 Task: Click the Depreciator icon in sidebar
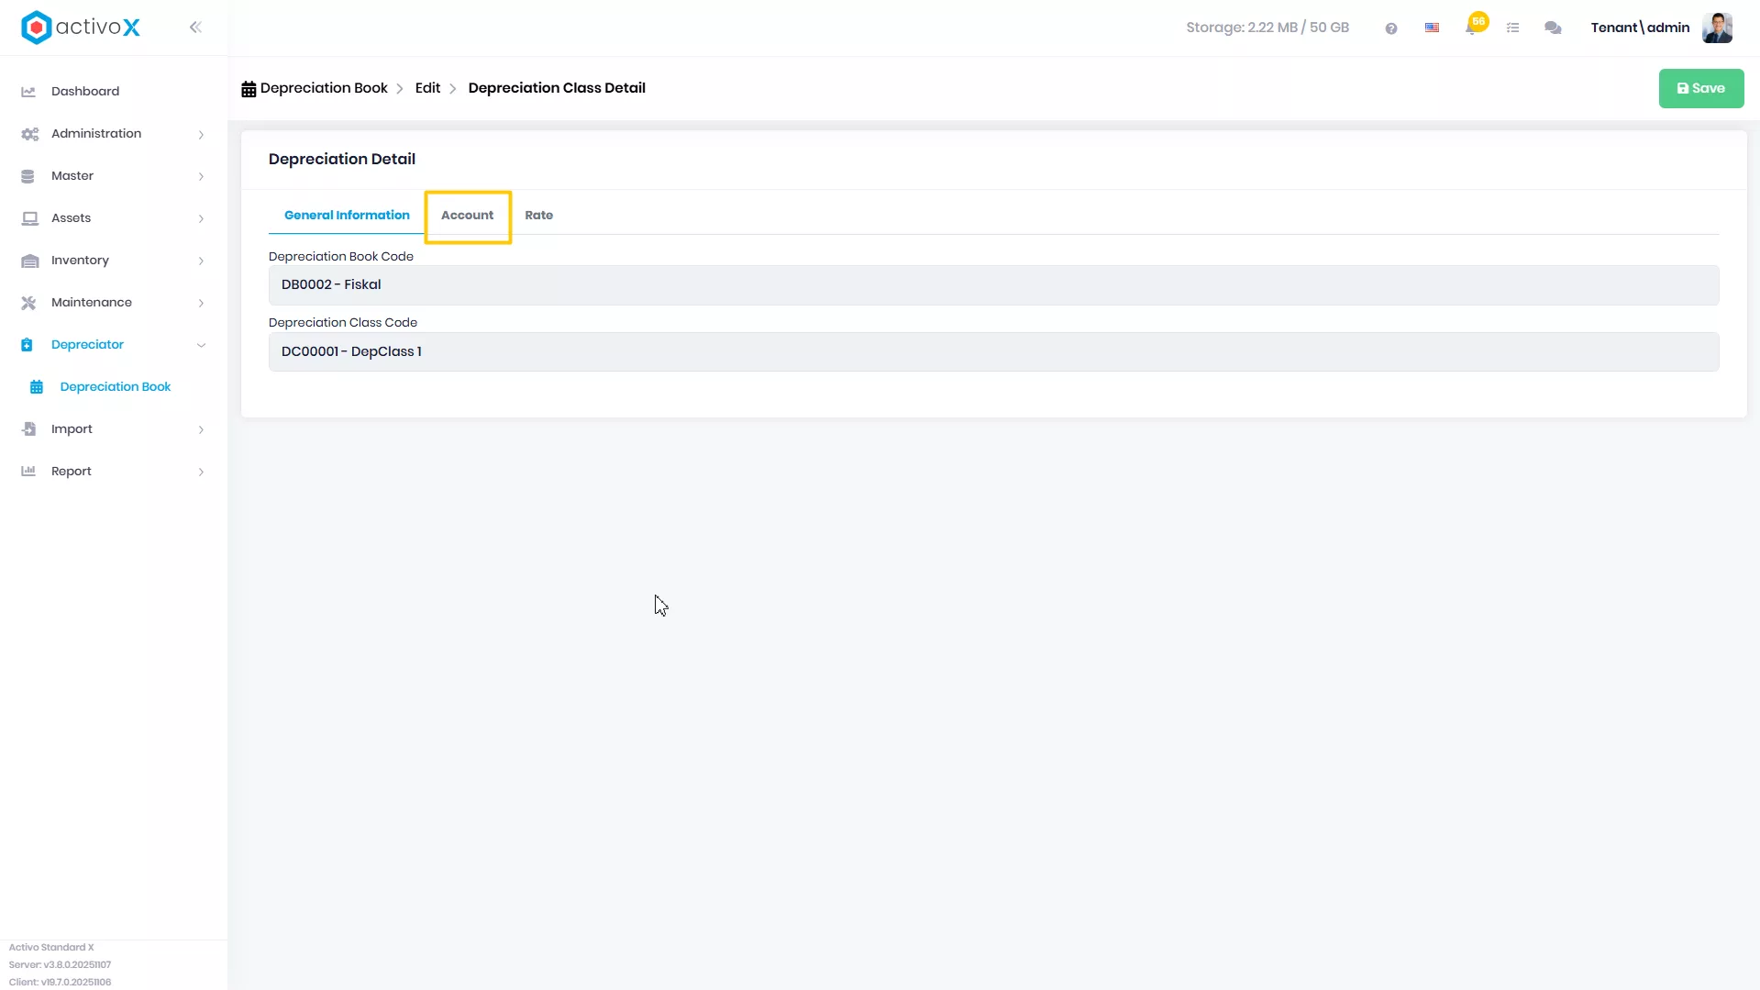27,345
